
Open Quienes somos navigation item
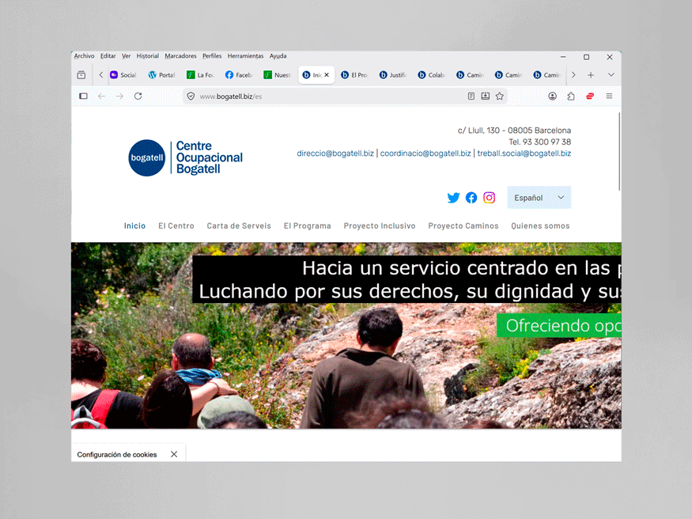(x=540, y=226)
